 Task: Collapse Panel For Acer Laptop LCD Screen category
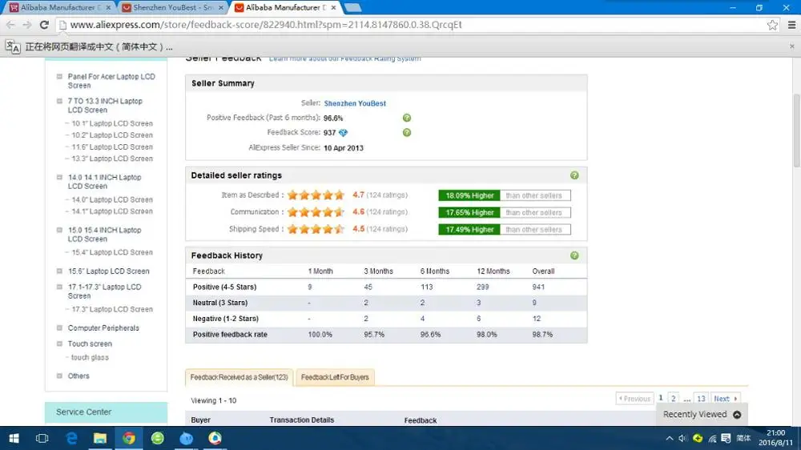click(59, 77)
